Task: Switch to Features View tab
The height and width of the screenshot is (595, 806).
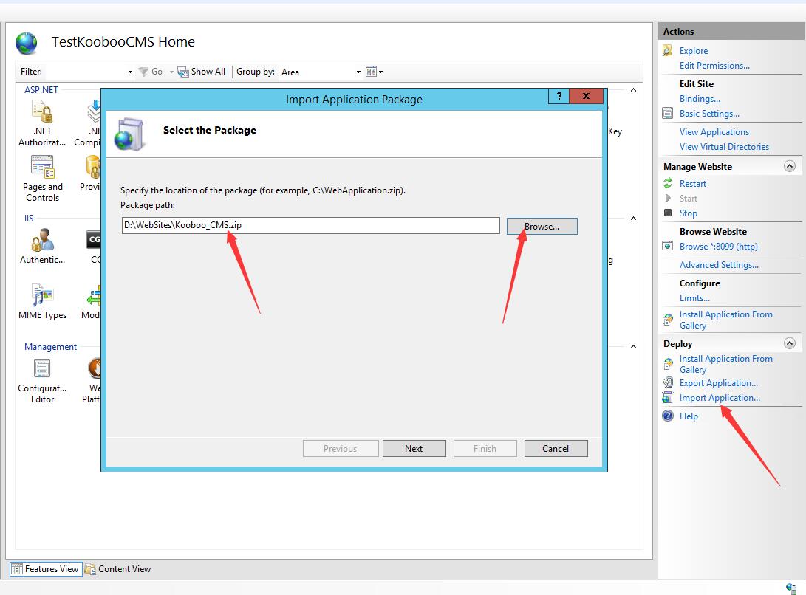Action: [46, 569]
